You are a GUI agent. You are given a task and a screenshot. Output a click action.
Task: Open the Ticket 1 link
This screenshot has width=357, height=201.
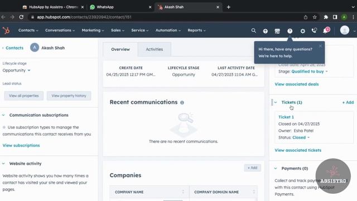pos(286,117)
